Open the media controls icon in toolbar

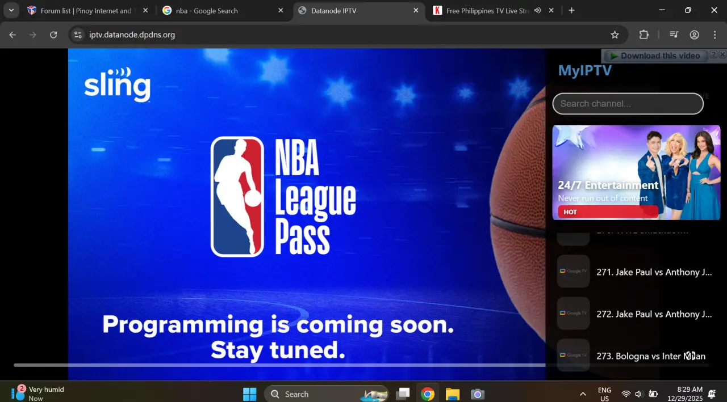point(674,35)
